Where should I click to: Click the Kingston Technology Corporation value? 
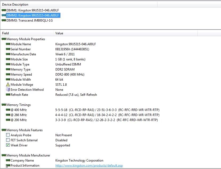pyautogui.click(x=79, y=160)
